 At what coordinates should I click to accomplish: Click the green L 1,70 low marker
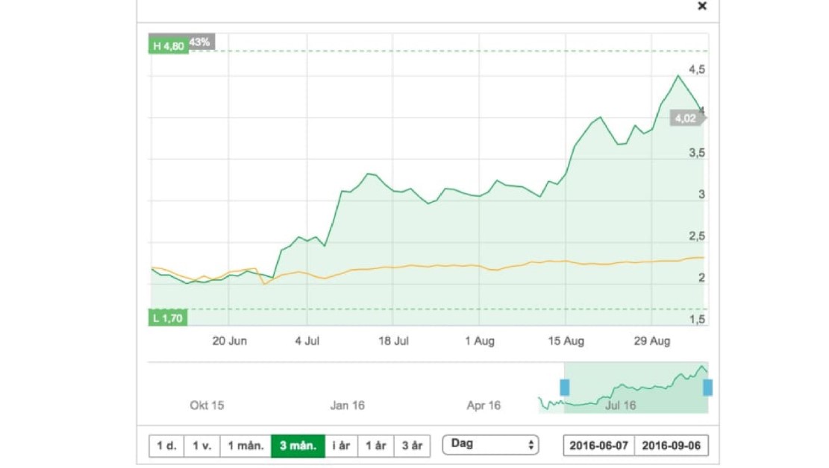[x=168, y=318]
